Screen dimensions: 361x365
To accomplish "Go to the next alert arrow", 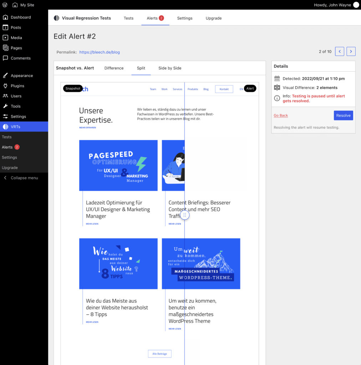I will pos(351,52).
